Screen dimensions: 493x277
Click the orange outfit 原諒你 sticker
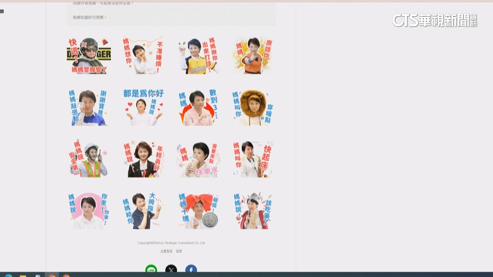pyautogui.click(x=252, y=56)
